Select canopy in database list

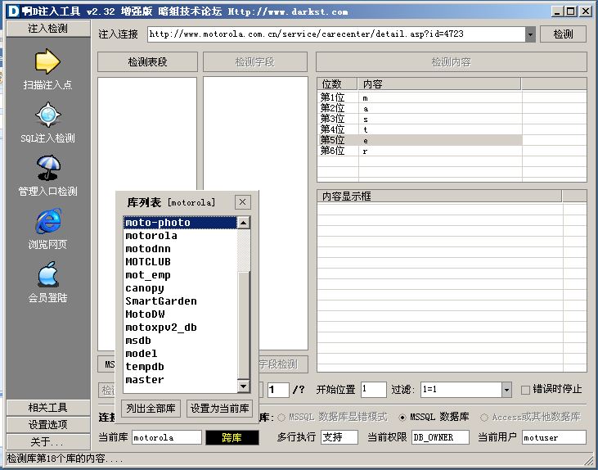tap(180, 288)
